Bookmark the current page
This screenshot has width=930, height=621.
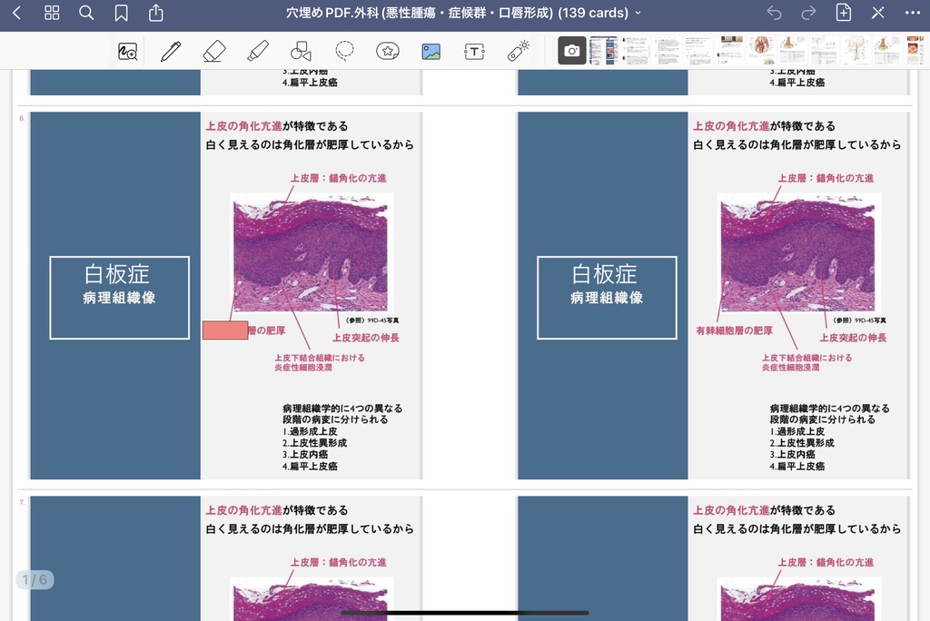(121, 13)
